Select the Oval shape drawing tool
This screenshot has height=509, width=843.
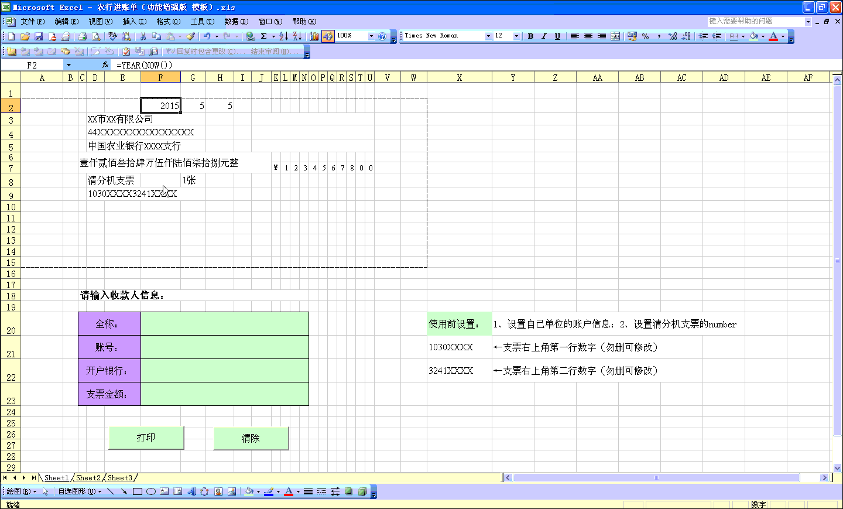click(150, 491)
